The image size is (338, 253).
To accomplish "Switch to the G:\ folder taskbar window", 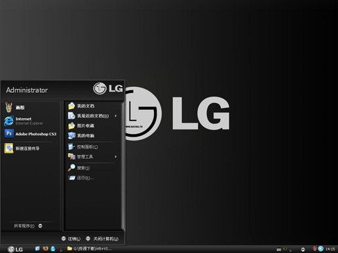I will (x=90, y=248).
